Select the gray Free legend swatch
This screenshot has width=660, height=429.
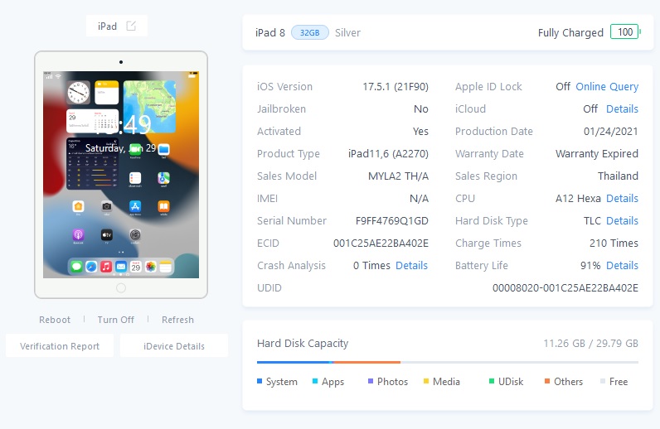click(x=603, y=381)
